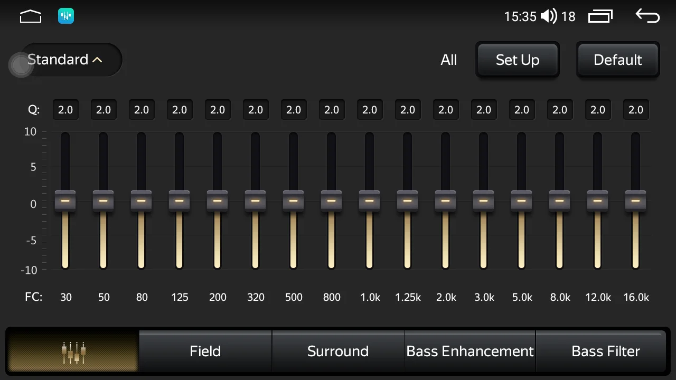Click the 80 Hz band slider handle
This screenshot has width=676, height=380.
[142, 201]
